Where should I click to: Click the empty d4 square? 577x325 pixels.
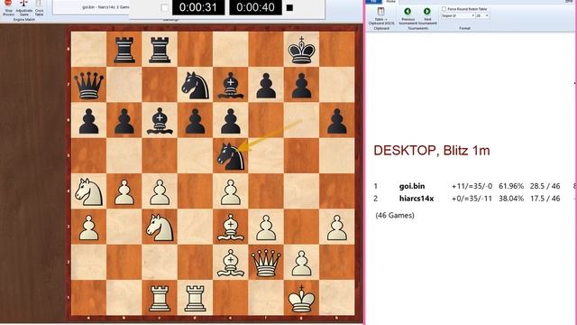[195, 191]
